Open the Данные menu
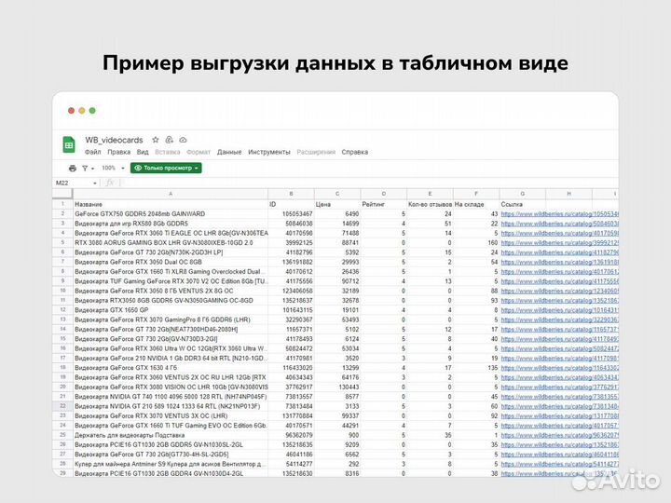Image resolution: width=671 pixels, height=503 pixels. (x=229, y=152)
